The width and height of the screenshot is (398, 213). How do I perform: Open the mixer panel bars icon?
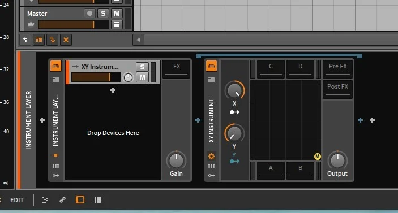(98, 200)
